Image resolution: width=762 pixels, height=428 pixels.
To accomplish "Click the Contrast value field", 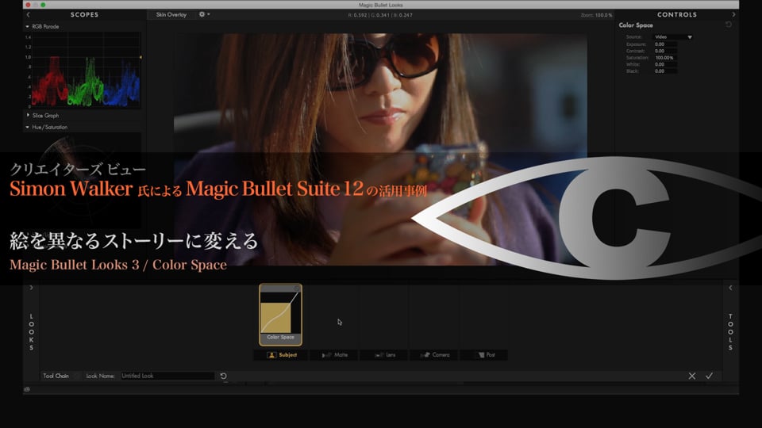I will point(665,51).
